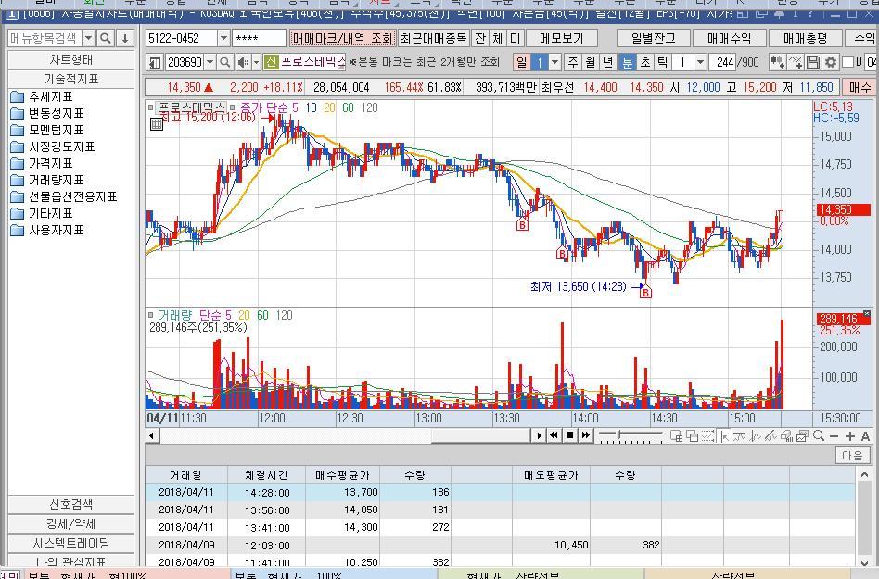879x579 pixels.
Task: Select the 월 (monthly) period toggle
Action: tap(591, 61)
